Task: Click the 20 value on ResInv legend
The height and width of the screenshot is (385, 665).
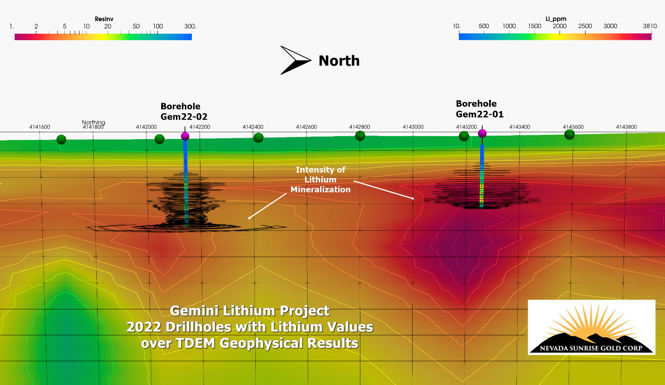Action: click(108, 26)
